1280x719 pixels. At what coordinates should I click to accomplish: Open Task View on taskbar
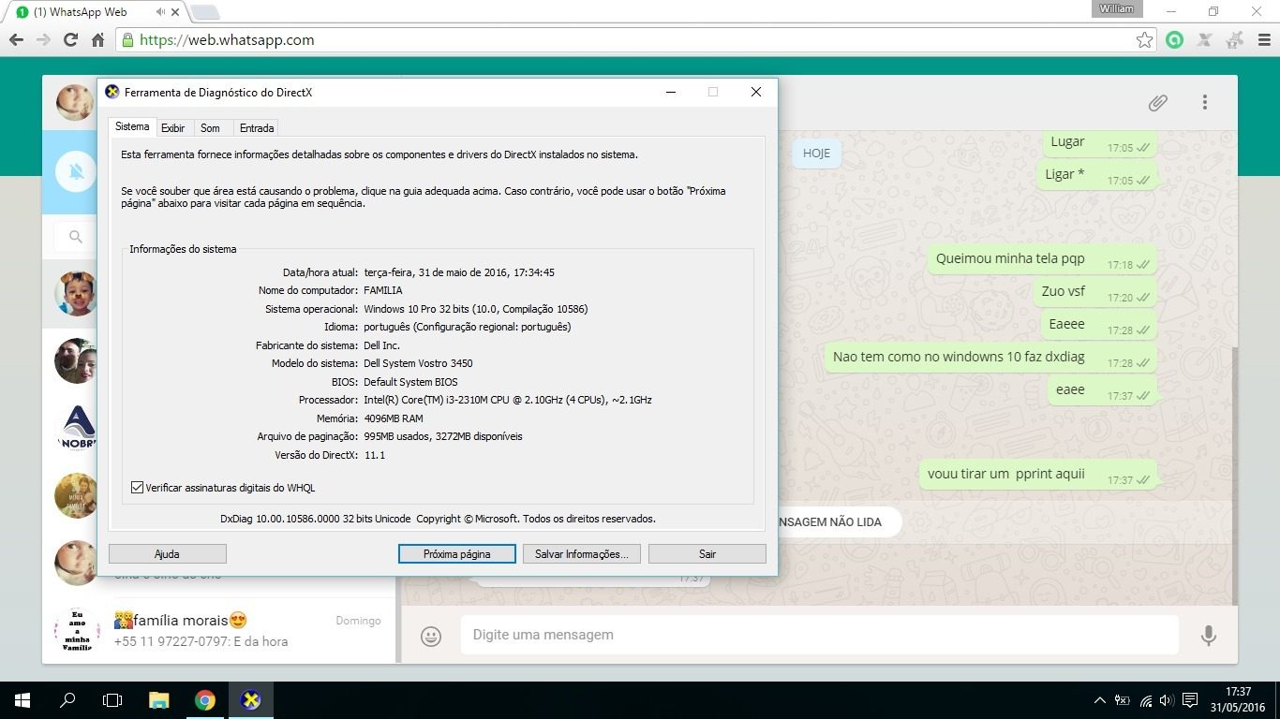[x=112, y=700]
